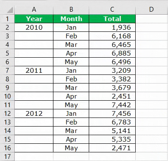Select the cell containing 2012
This screenshot has height=161, width=168.
pos(34,114)
